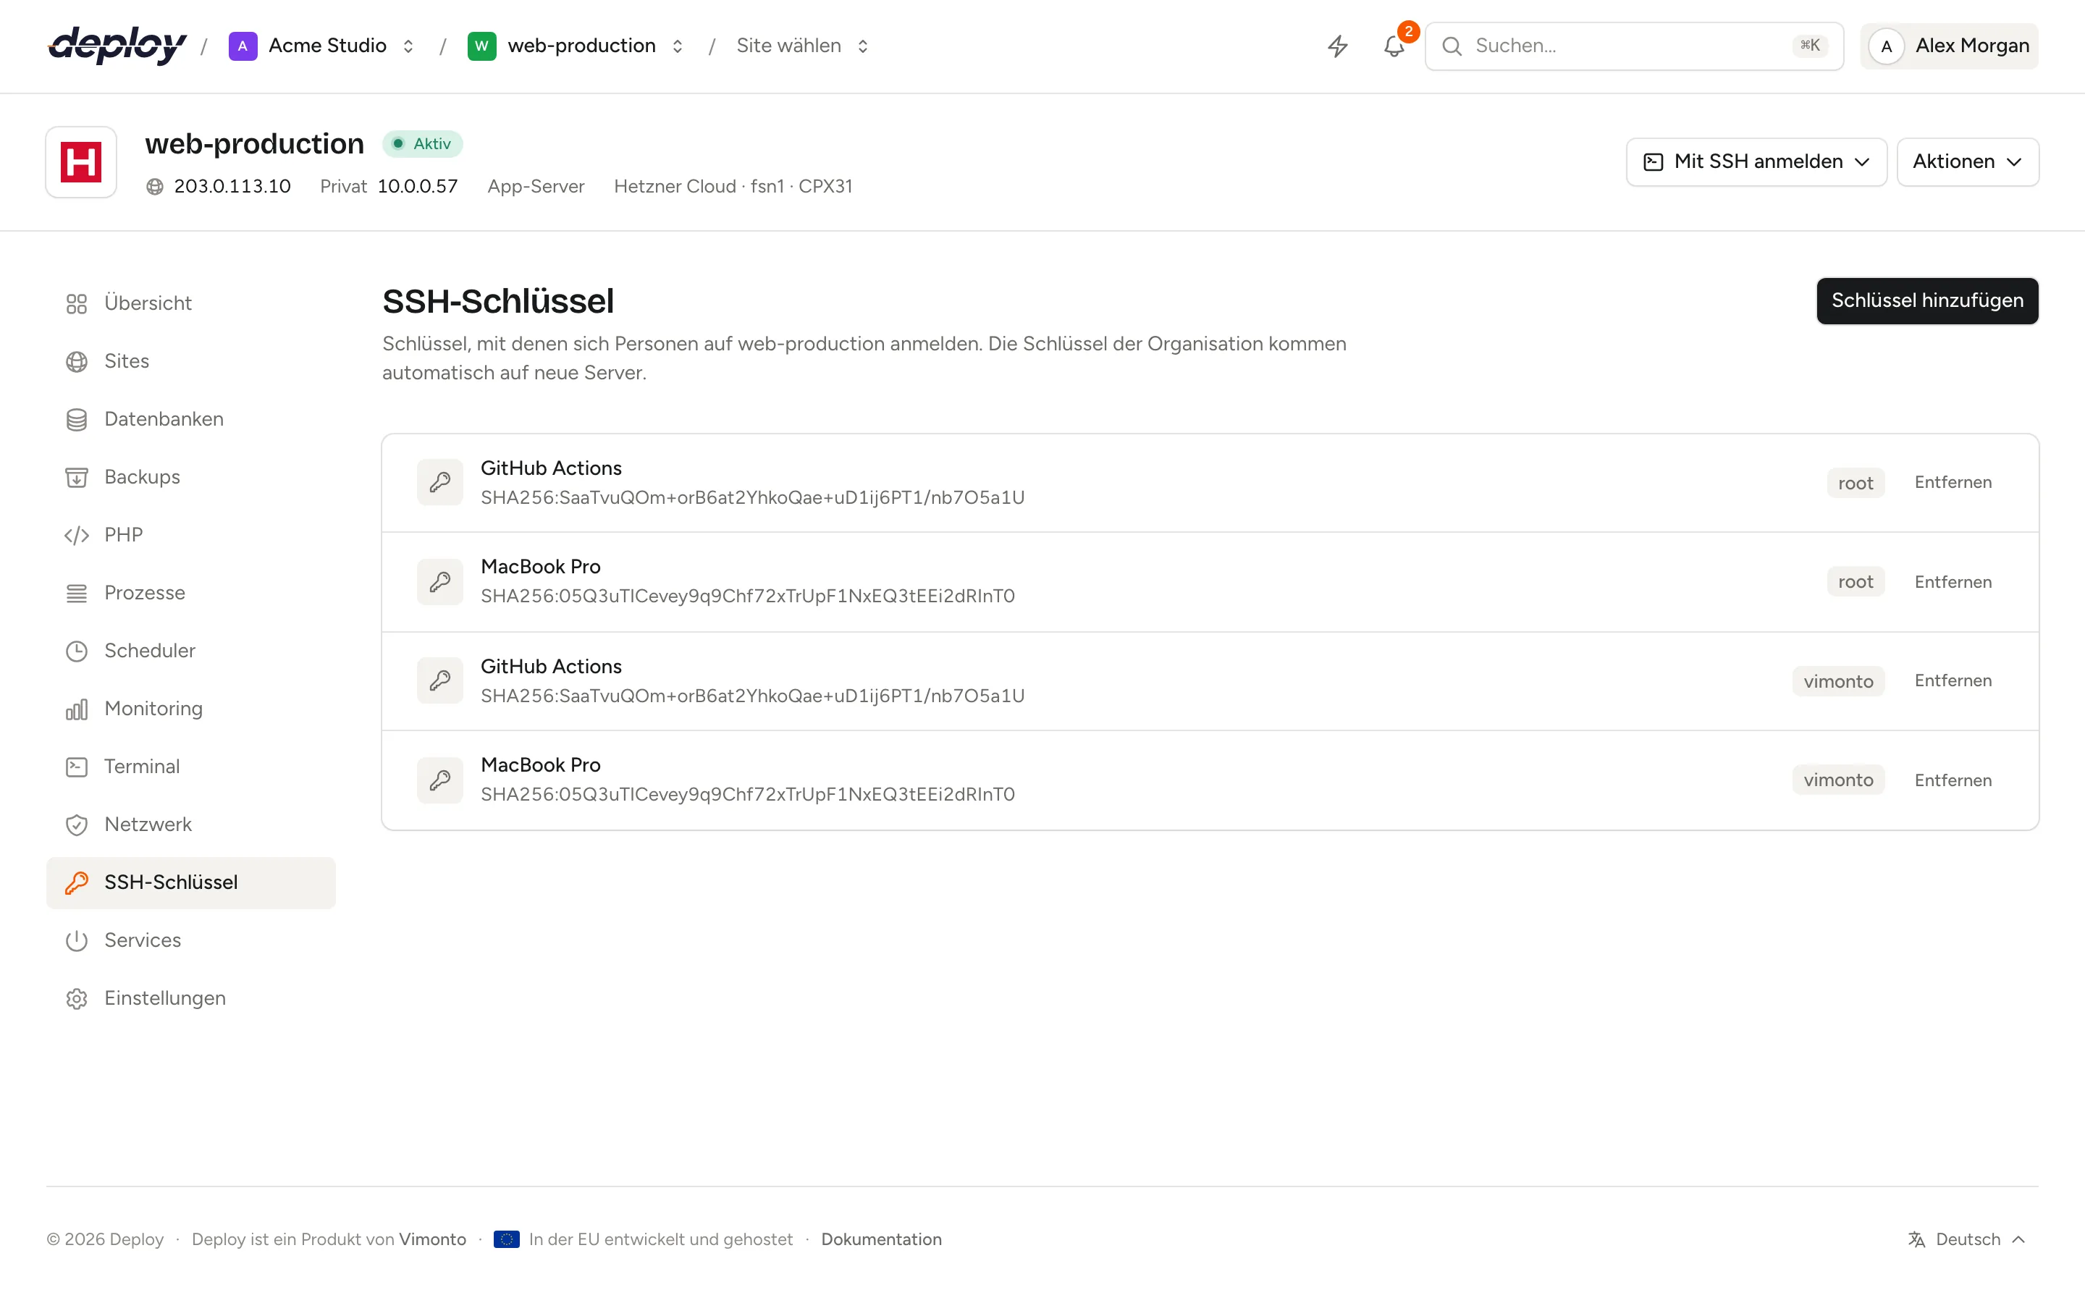Image resolution: width=2085 pixels, height=1303 pixels.
Task: Click Schlüssel hinzufügen button
Action: 1926,300
